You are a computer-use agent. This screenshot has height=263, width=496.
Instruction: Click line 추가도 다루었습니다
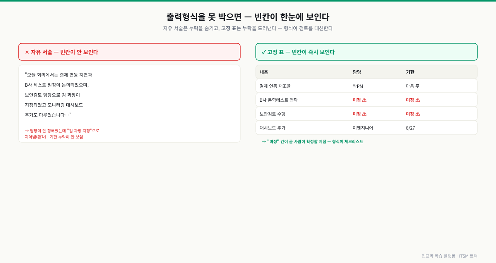point(48,115)
